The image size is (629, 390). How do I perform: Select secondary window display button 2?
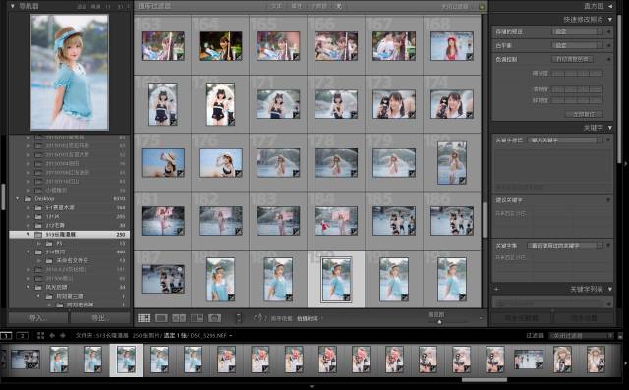[23, 336]
